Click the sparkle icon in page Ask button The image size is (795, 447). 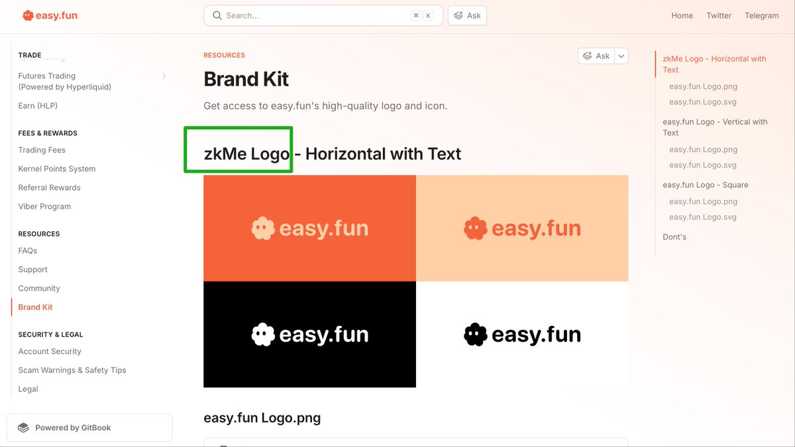click(588, 56)
